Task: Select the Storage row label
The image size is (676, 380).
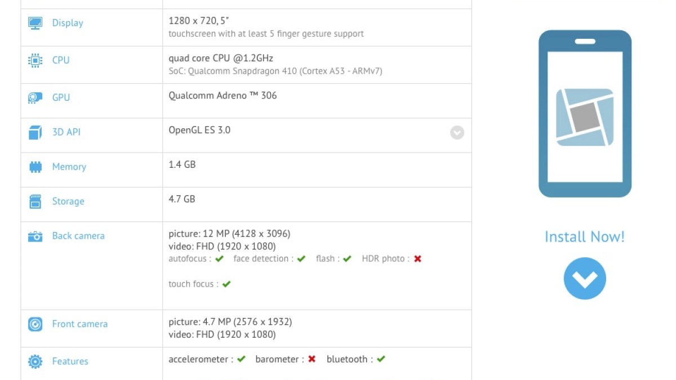Action: click(x=68, y=202)
